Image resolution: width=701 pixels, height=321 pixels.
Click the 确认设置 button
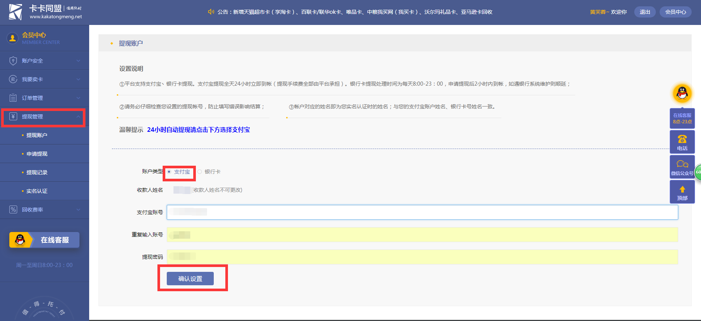coord(190,279)
